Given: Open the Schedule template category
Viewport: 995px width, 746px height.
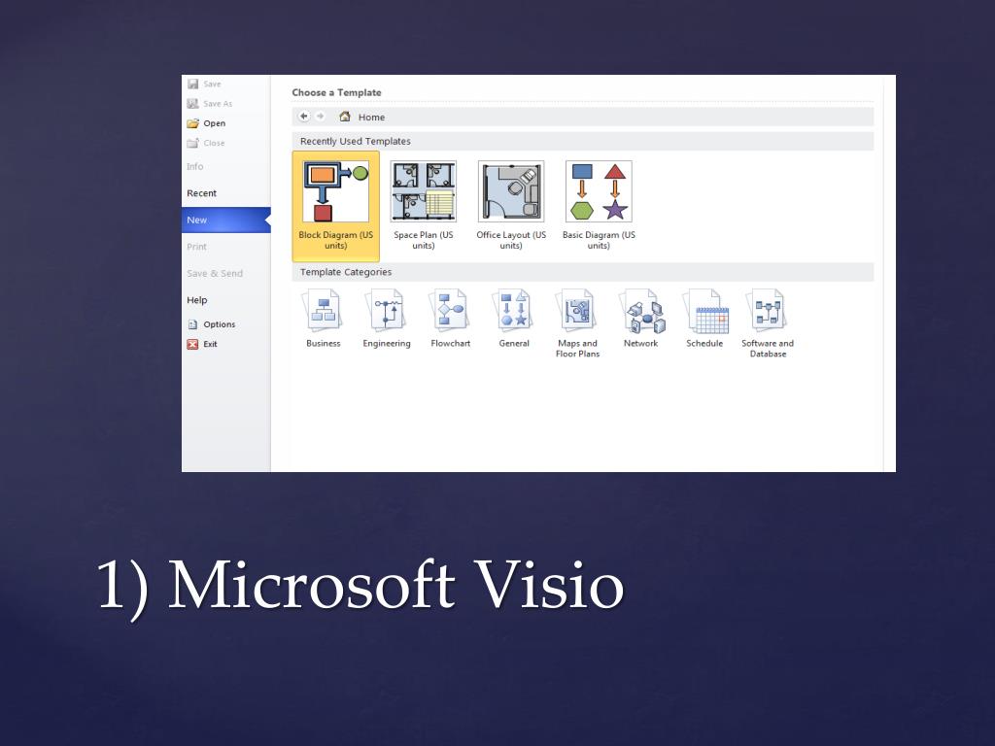Looking at the screenshot, I should pyautogui.click(x=704, y=319).
